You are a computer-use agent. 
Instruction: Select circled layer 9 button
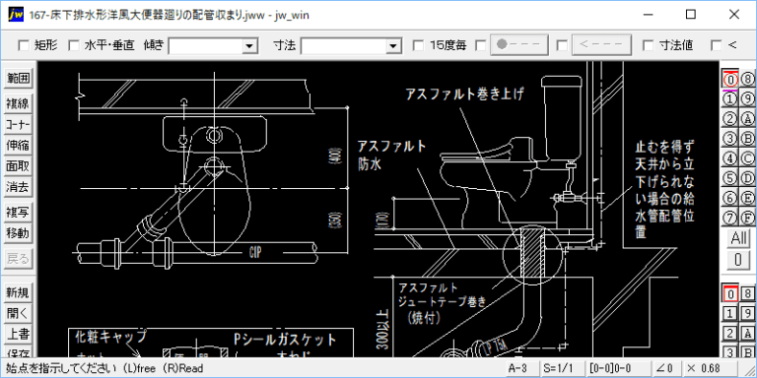pyautogui.click(x=747, y=98)
